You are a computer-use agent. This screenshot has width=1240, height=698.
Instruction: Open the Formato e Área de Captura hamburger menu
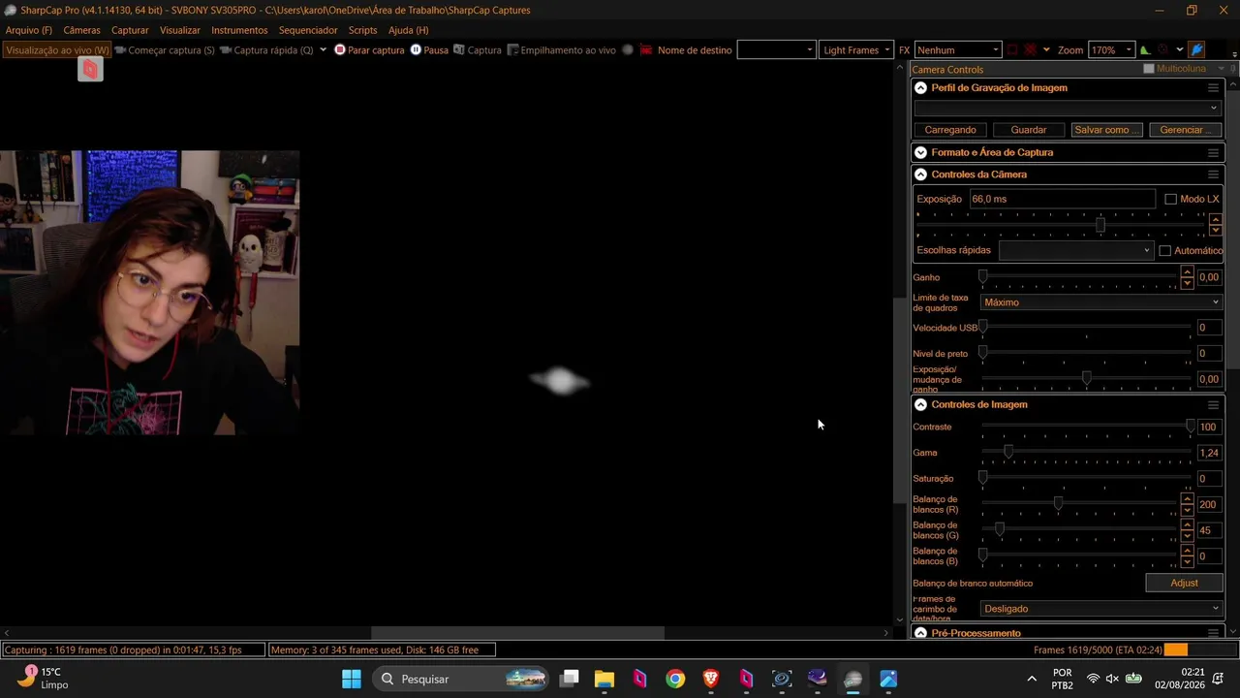[x=1213, y=152]
